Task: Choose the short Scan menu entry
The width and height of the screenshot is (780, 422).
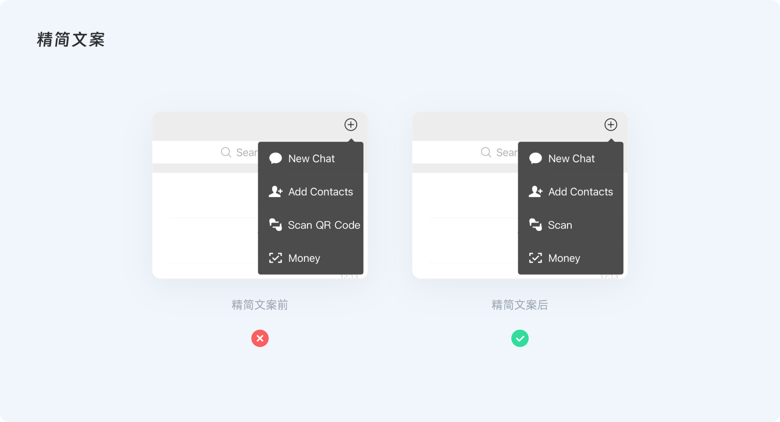Action: [x=571, y=225]
